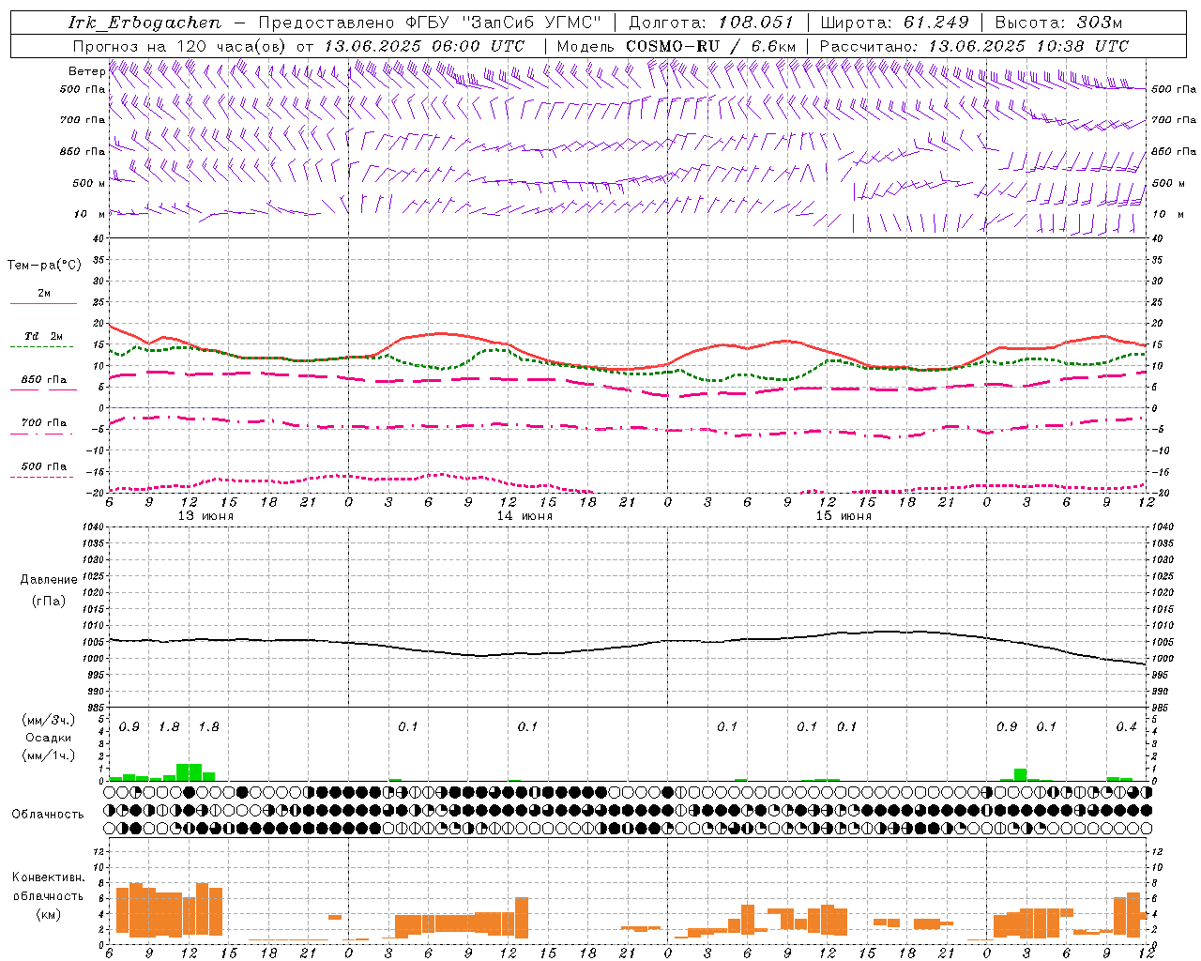Click '1040' on left pressure axis
This screenshot has width=1201, height=961.
[x=94, y=526]
